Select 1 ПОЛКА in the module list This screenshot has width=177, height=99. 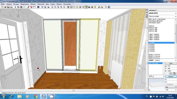point(161,43)
